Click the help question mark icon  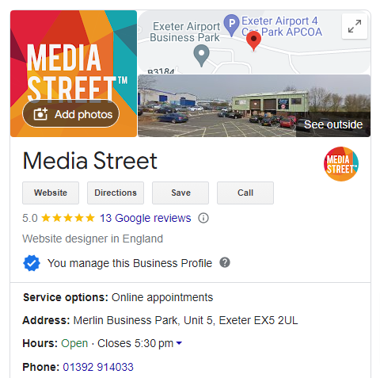[225, 263]
